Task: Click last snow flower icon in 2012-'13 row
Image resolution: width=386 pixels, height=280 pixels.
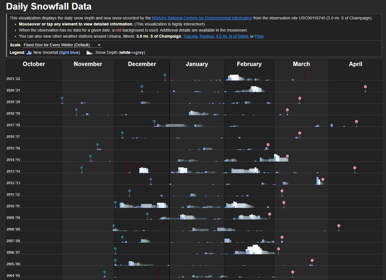Action: pyautogui.click(x=323, y=180)
